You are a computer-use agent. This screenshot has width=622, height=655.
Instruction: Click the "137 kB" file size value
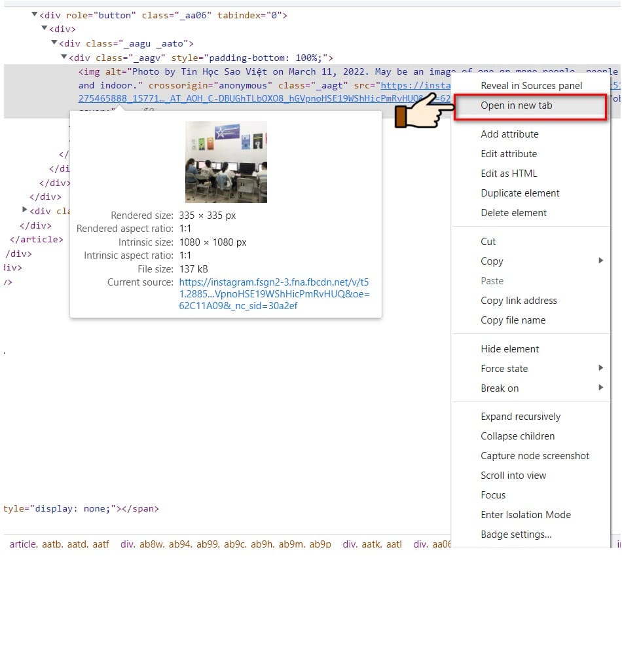(x=194, y=269)
